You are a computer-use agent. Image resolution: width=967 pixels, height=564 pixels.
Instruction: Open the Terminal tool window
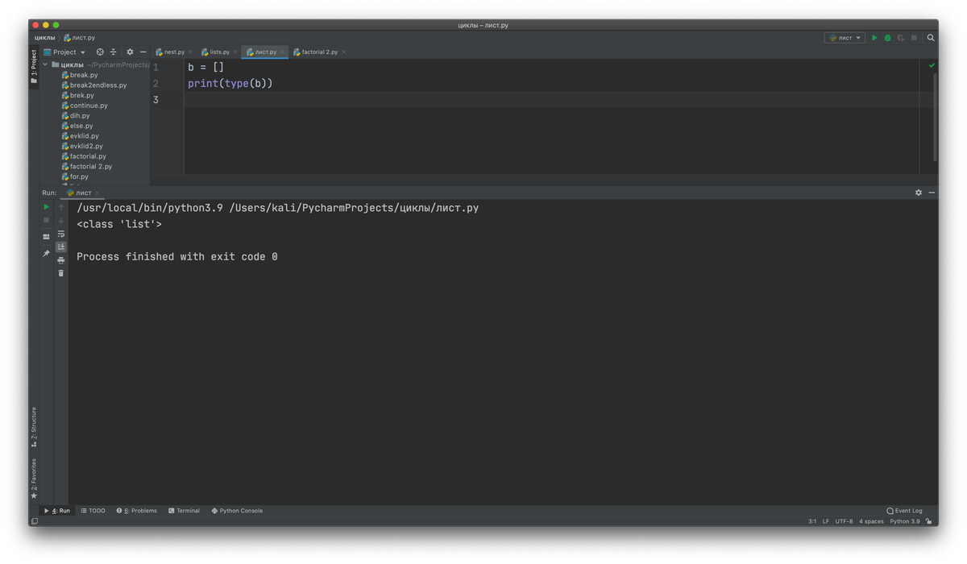184,511
